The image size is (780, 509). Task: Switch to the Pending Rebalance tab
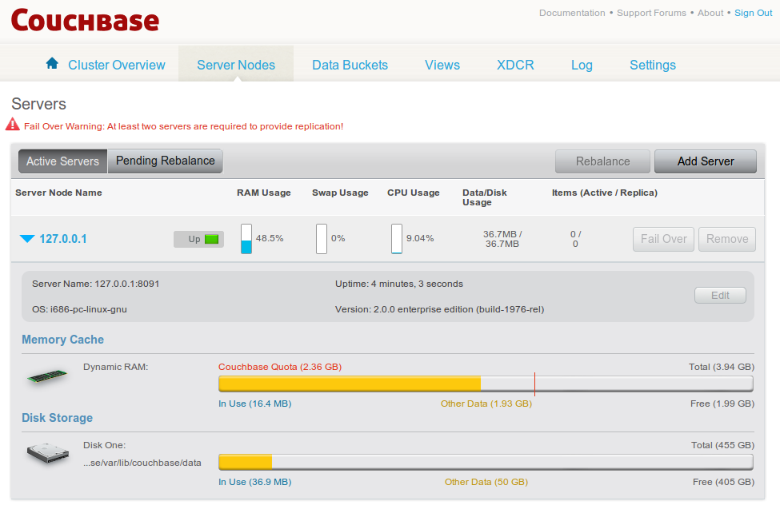click(165, 161)
